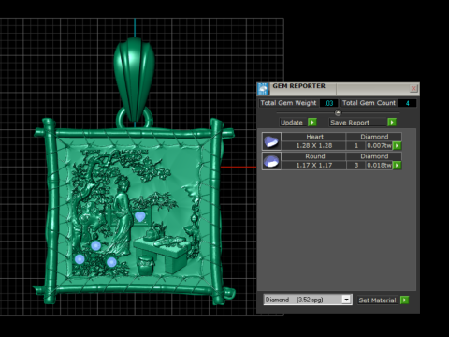The image size is (449, 337).
Task: Select the heart-shaped gem on the pendant
Action: pyautogui.click(x=140, y=216)
